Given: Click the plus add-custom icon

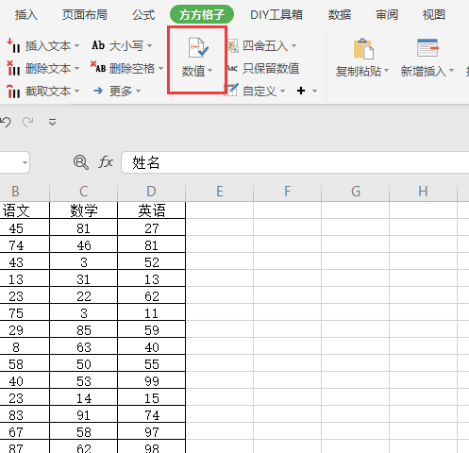Looking at the screenshot, I should (301, 91).
